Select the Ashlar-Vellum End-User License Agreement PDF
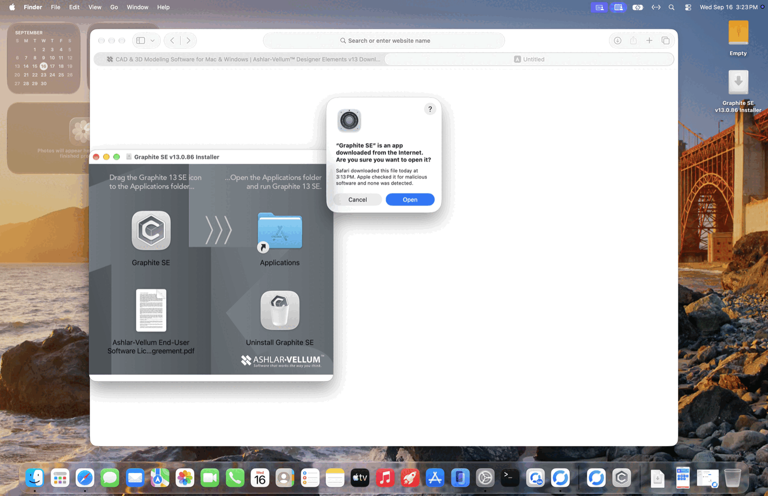The image size is (768, 496). click(151, 310)
